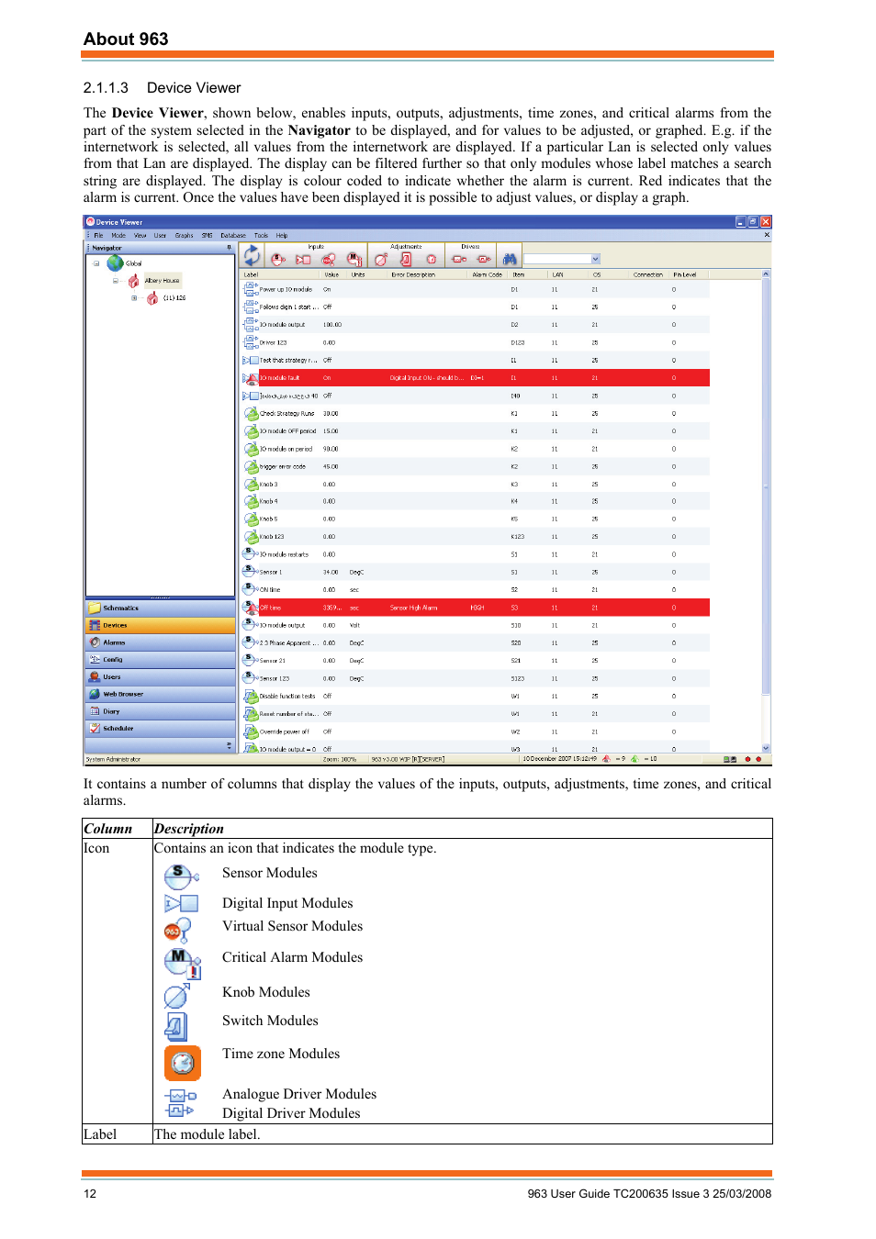Open the Tools menu

click(x=261, y=235)
